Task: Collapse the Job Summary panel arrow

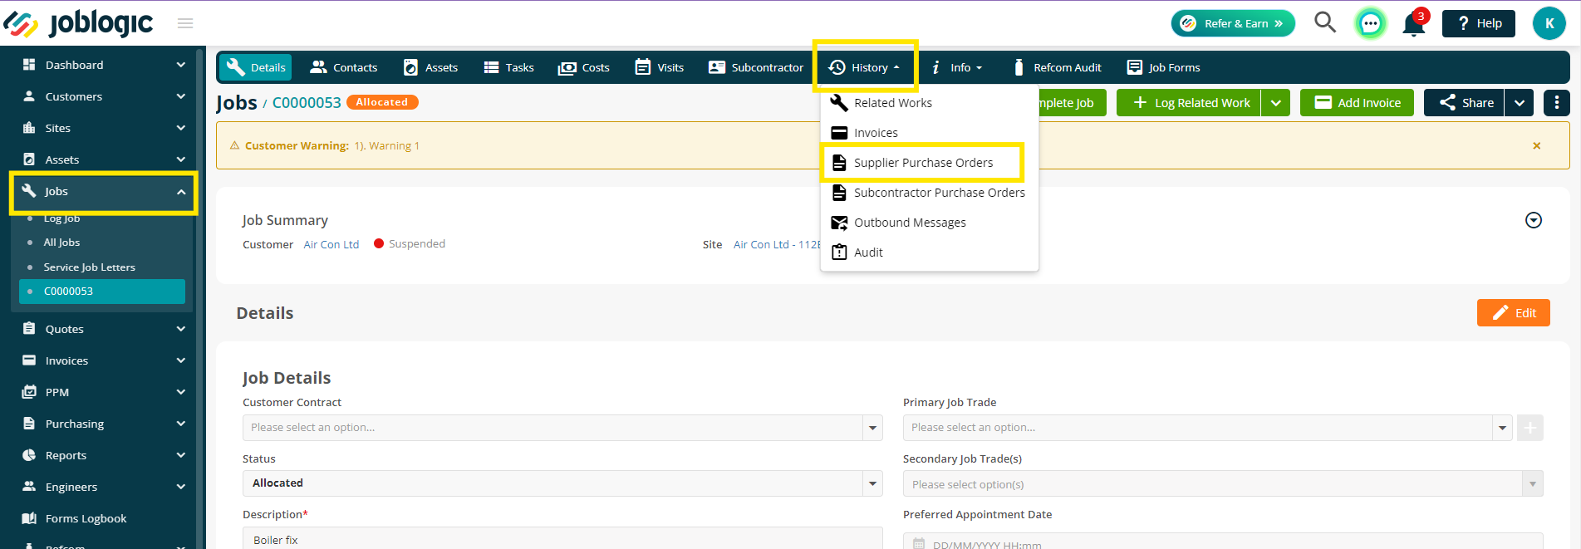Action: click(x=1534, y=220)
